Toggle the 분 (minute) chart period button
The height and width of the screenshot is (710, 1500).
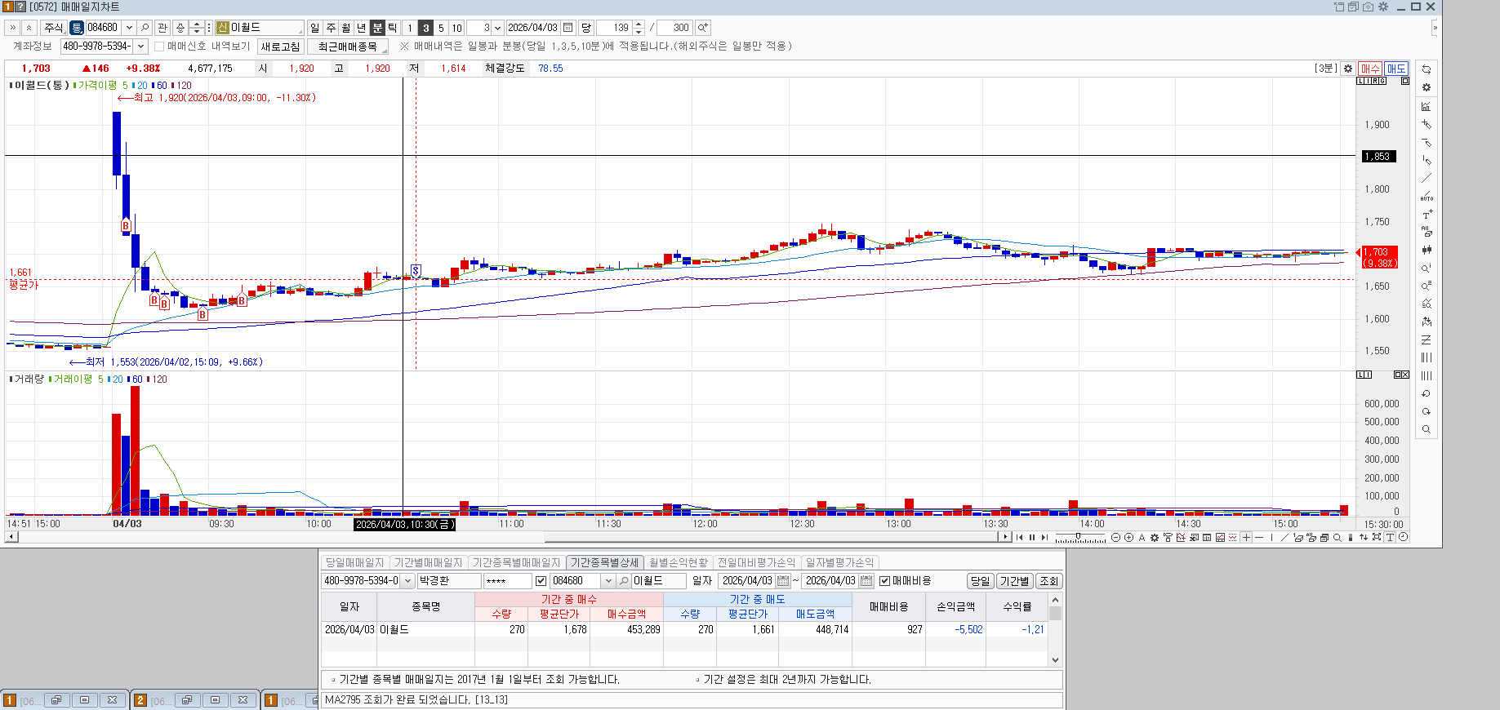377,28
